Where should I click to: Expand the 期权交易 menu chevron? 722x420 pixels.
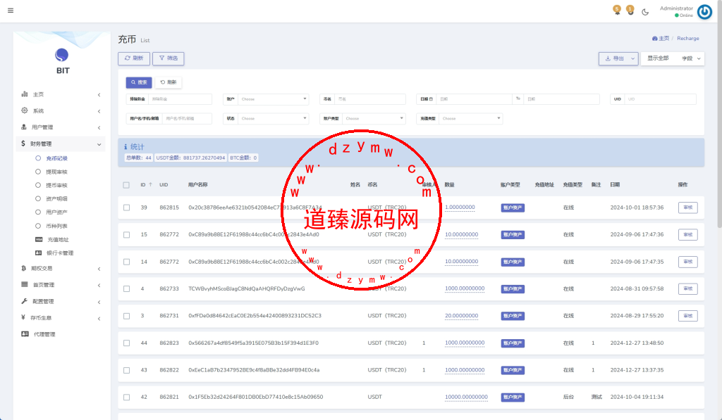99,269
